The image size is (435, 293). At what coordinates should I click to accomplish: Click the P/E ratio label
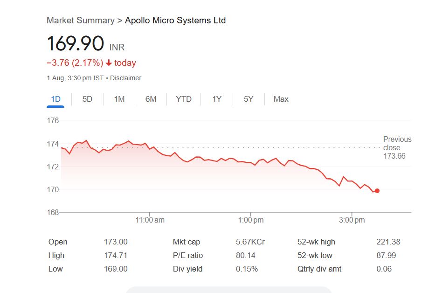(x=187, y=255)
